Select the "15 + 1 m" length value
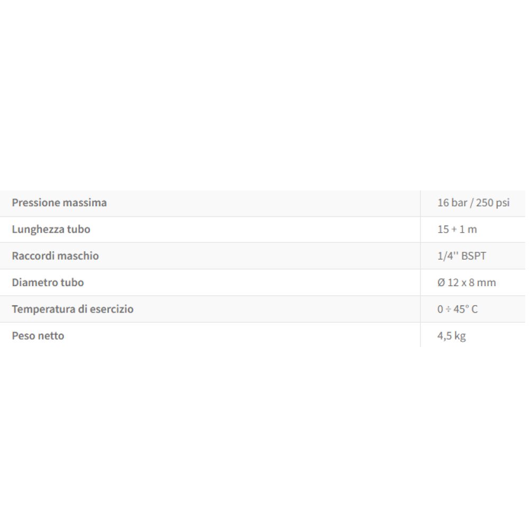529x529 pixels. tap(457, 229)
